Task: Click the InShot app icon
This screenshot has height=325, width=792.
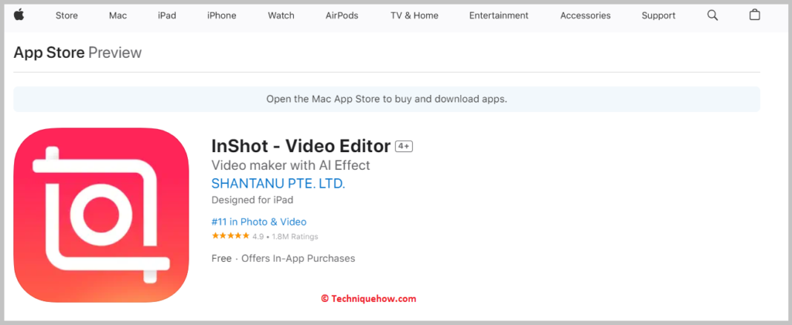Action: [101, 215]
